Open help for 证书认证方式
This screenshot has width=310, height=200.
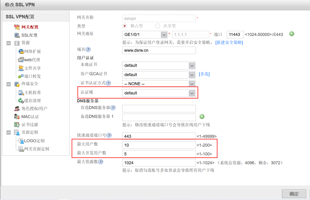108,83
